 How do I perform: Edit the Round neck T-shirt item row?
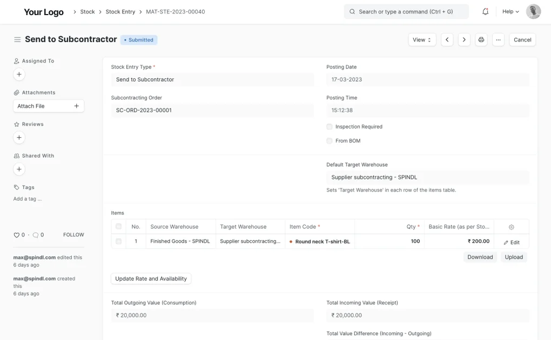(512, 242)
